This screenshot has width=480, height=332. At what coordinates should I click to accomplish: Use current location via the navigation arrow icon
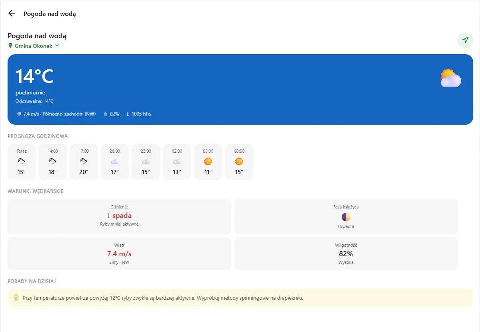click(x=465, y=40)
